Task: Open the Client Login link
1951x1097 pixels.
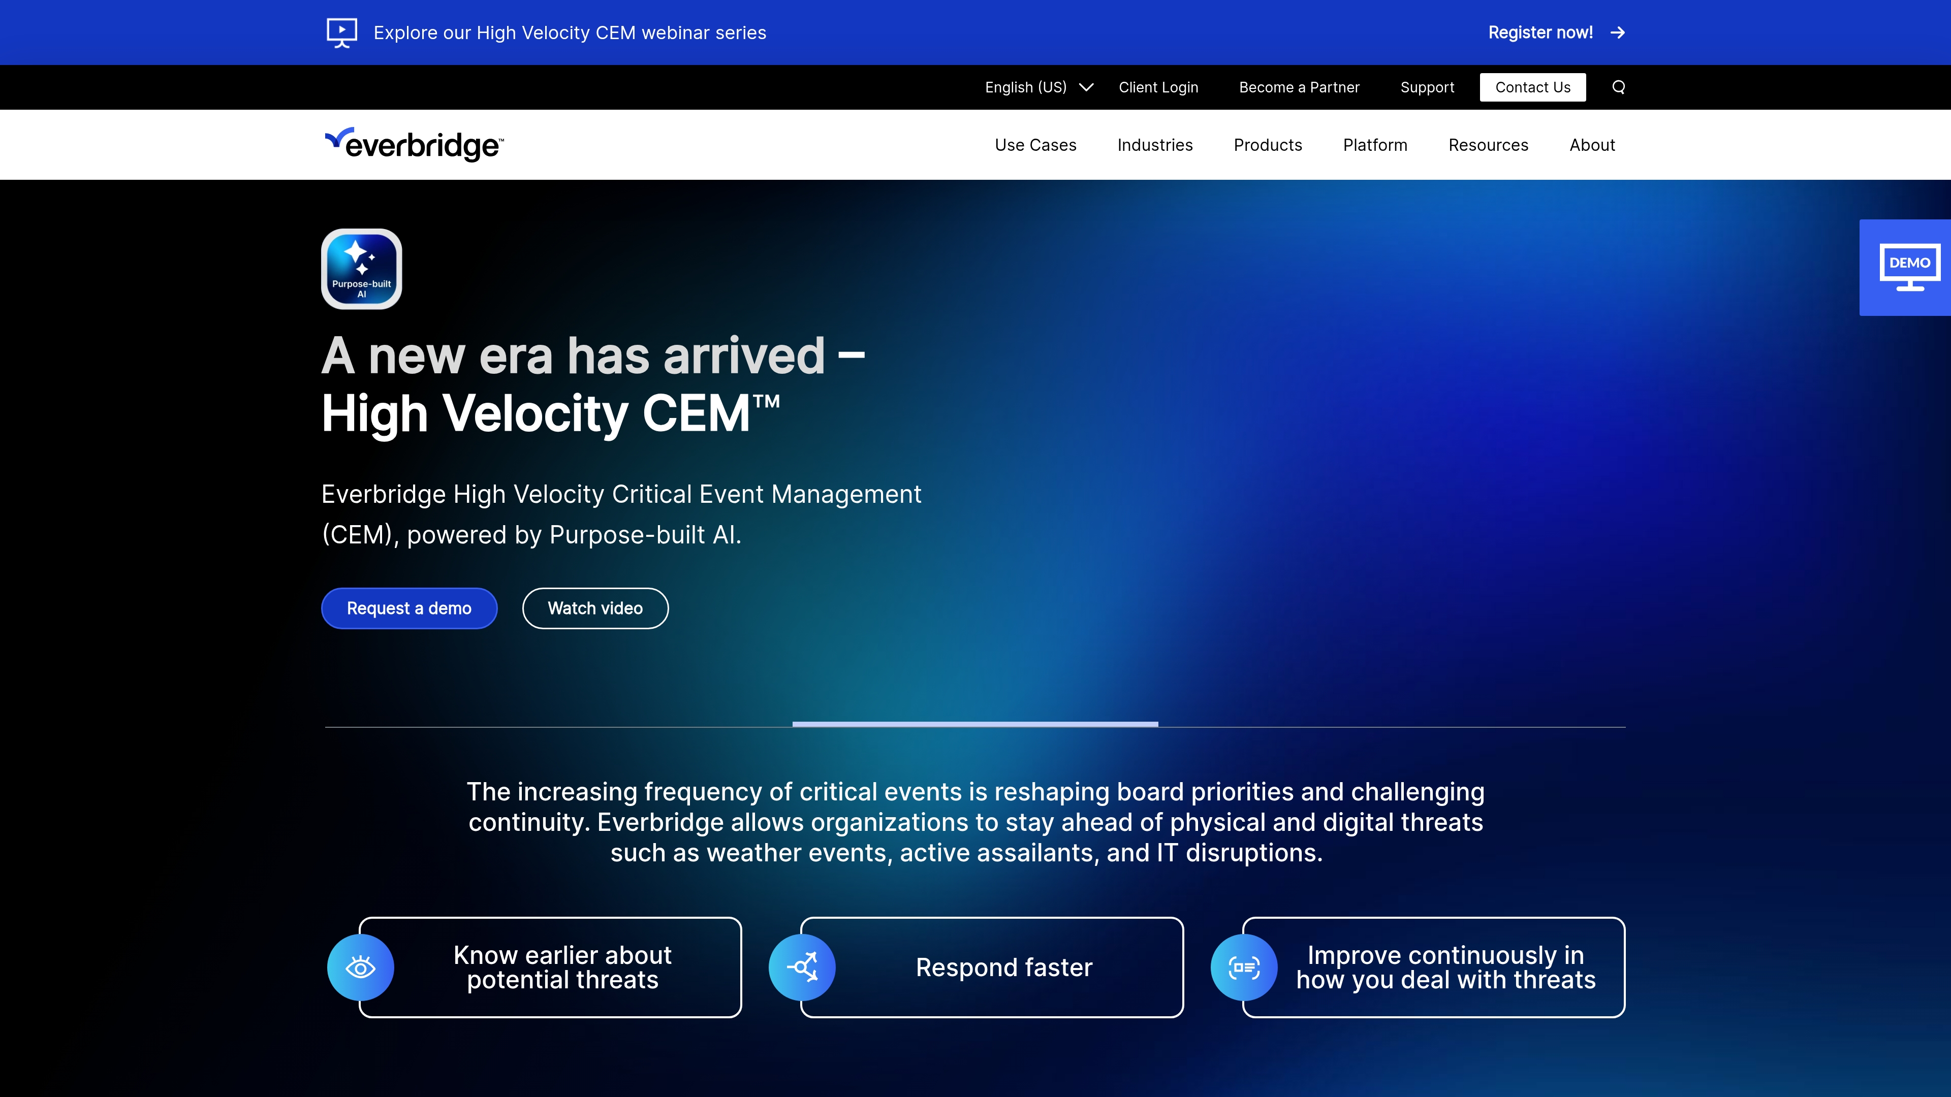Action: point(1158,87)
